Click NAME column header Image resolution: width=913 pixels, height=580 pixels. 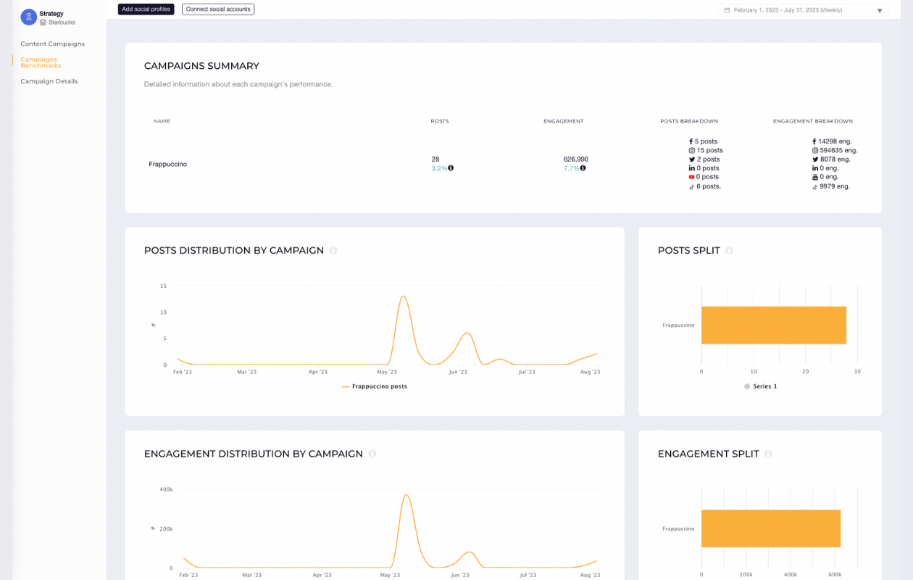pyautogui.click(x=162, y=121)
